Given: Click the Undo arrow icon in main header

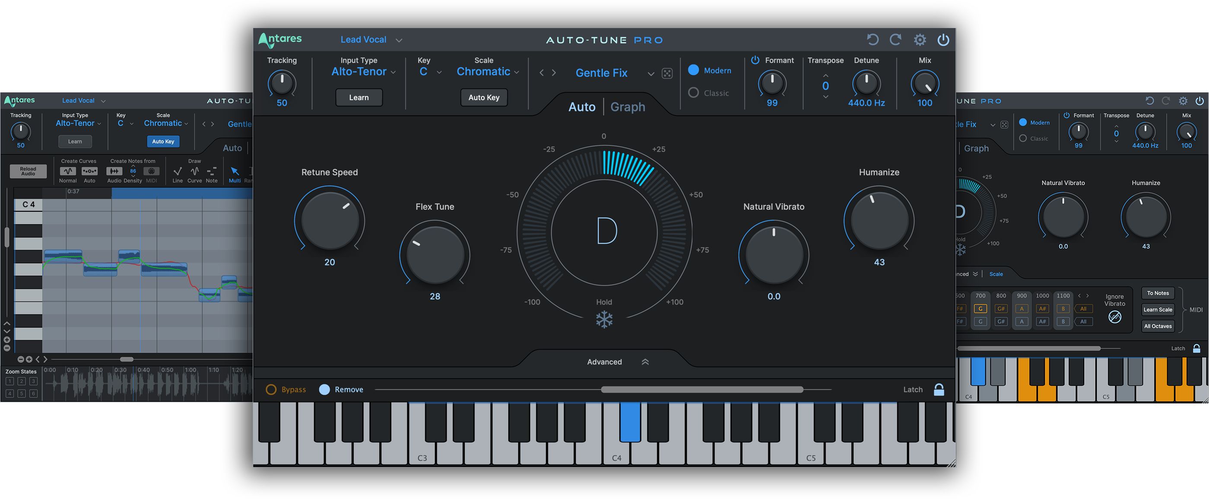Looking at the screenshot, I should 873,40.
